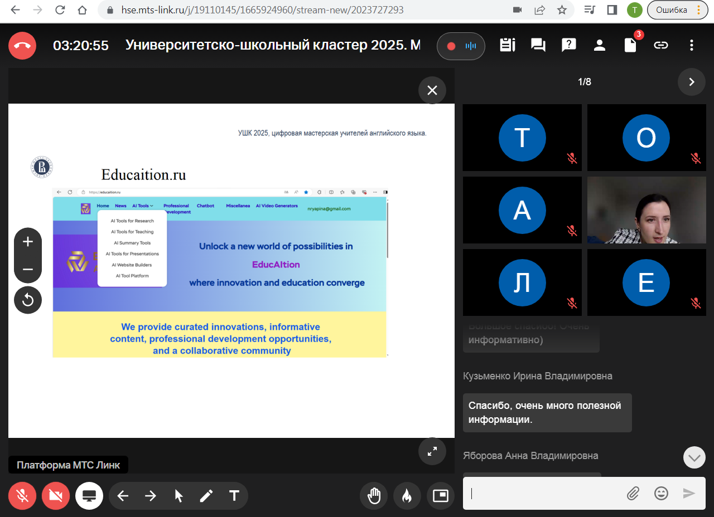Unmute the microphone
This screenshot has height=517, width=714.
pyautogui.click(x=22, y=496)
